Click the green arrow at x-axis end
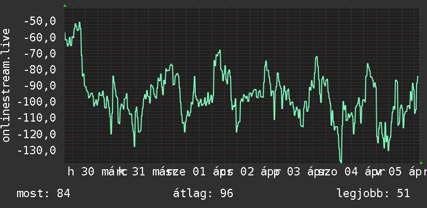This screenshot has width=427, height=208. click(421, 163)
